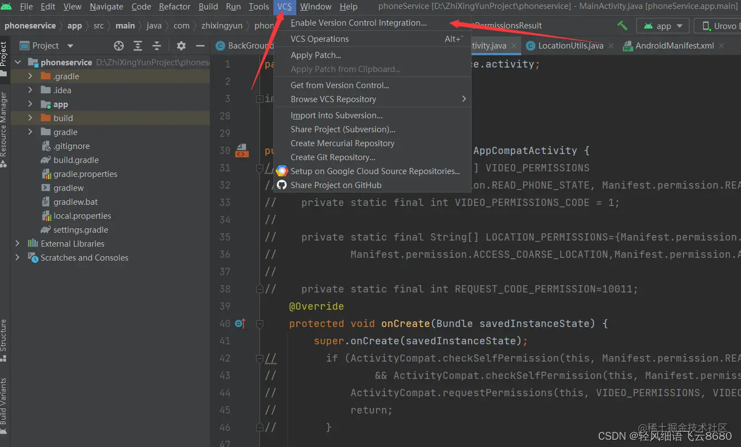Click the zhixingyun breadcrumb
The height and width of the screenshot is (447, 741).
point(222,26)
